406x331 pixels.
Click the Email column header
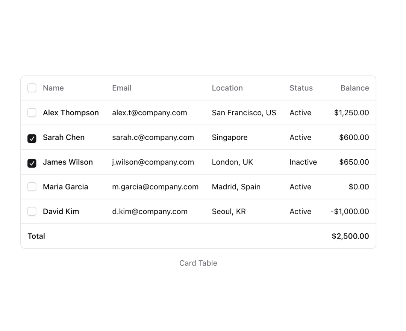[122, 88]
